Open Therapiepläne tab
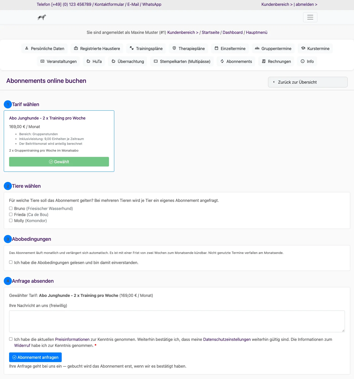 coord(189,49)
